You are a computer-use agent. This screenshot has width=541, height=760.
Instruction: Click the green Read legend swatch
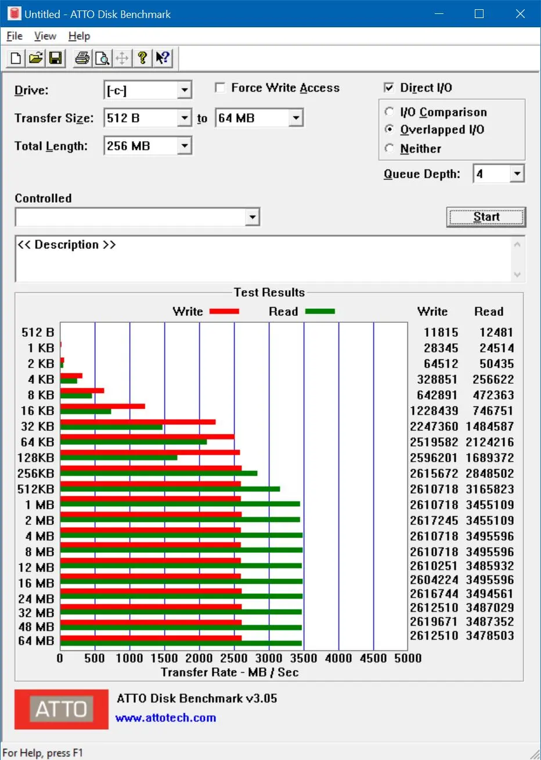(320, 312)
